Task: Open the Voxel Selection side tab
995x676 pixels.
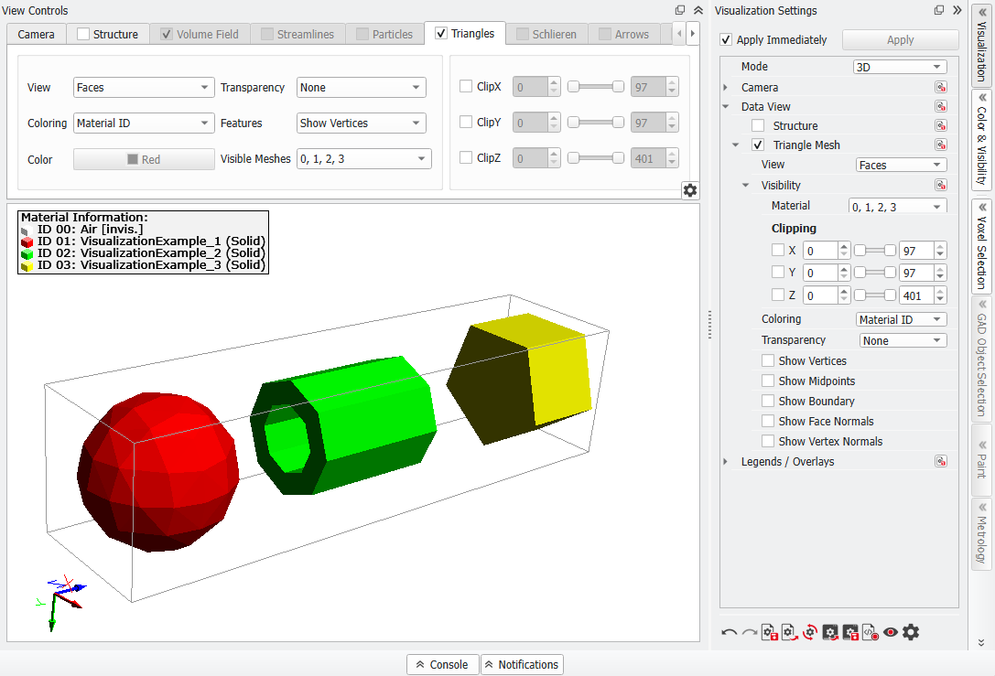Action: coord(981,246)
